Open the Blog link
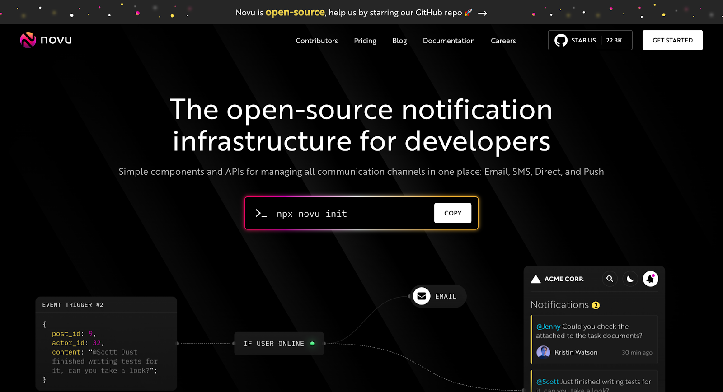The image size is (723, 392). pyautogui.click(x=399, y=41)
